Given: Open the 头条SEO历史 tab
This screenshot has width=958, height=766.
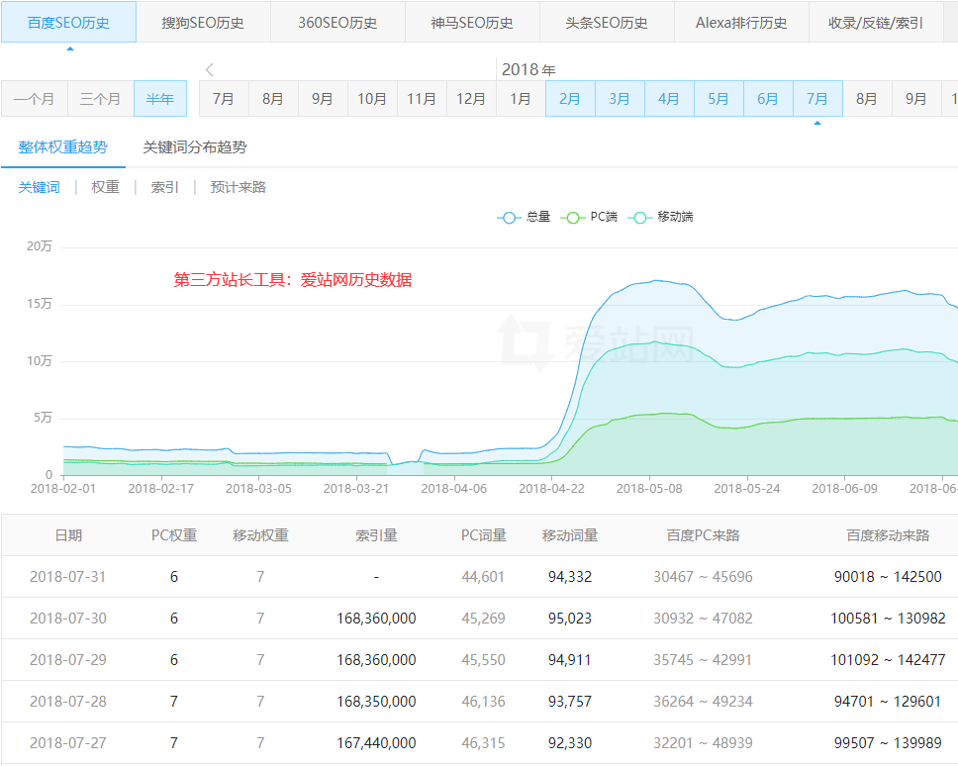Looking at the screenshot, I should [x=607, y=21].
